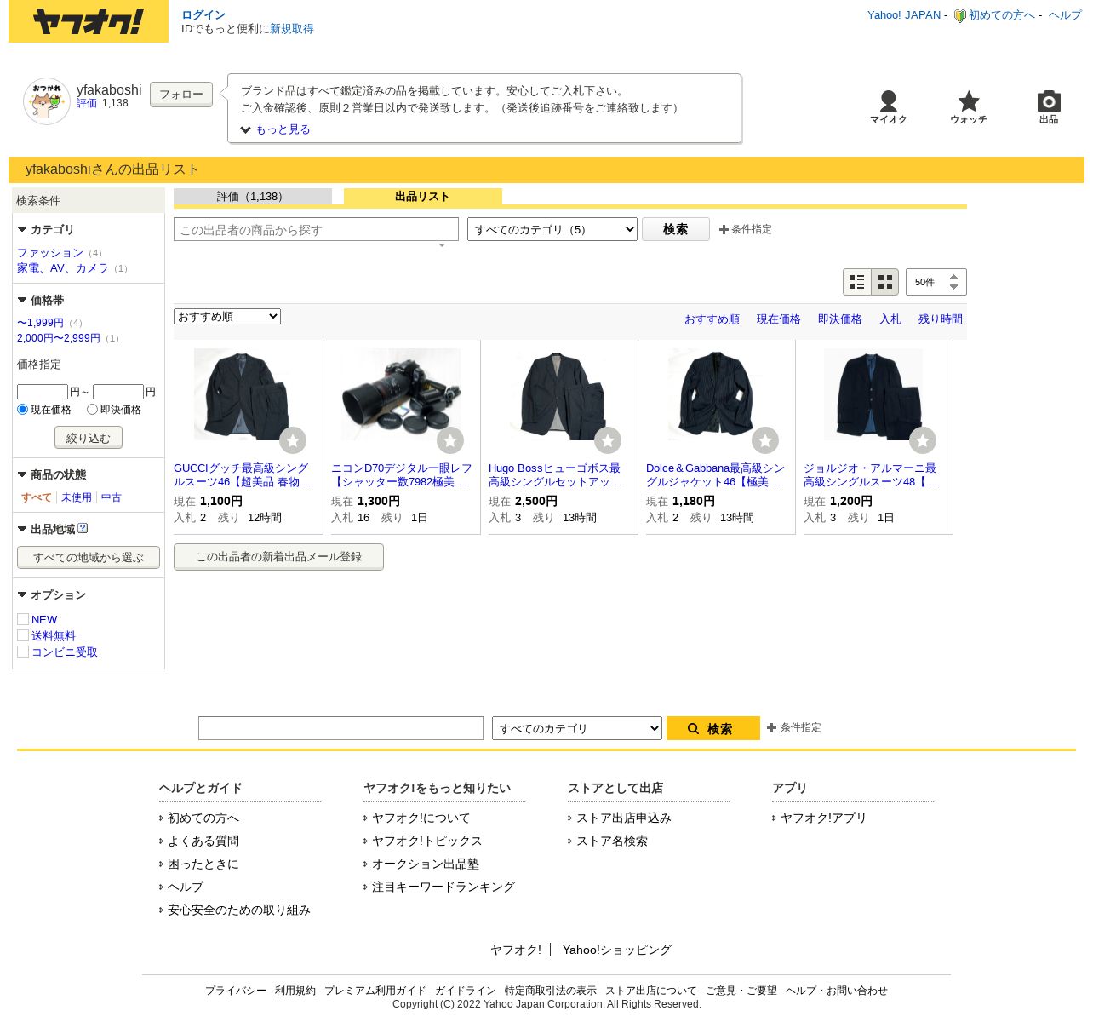Filter by 家電、AV、カメラ category
The image size is (1093, 1028).
(x=63, y=268)
